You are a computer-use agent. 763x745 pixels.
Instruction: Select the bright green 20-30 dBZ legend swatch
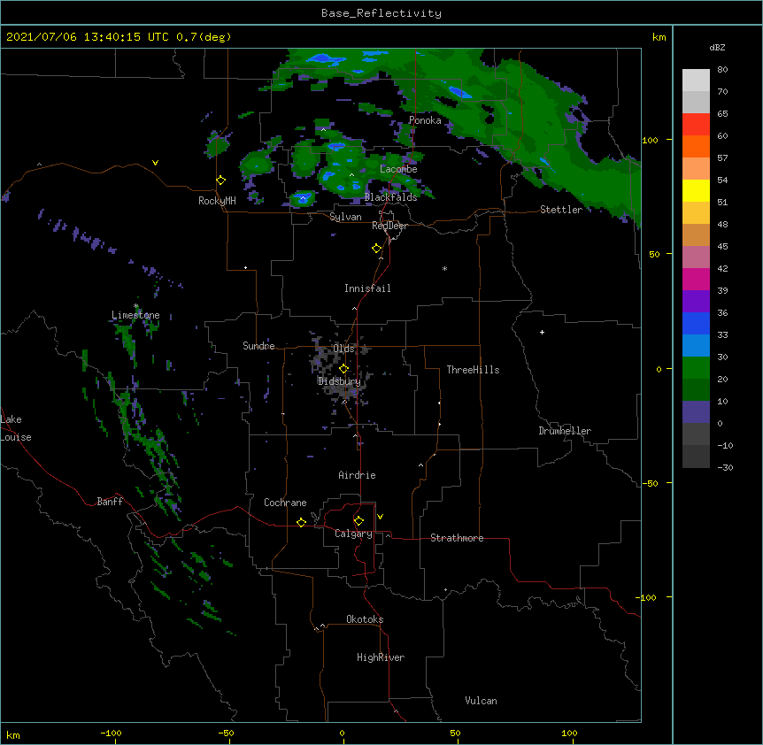tap(696, 368)
